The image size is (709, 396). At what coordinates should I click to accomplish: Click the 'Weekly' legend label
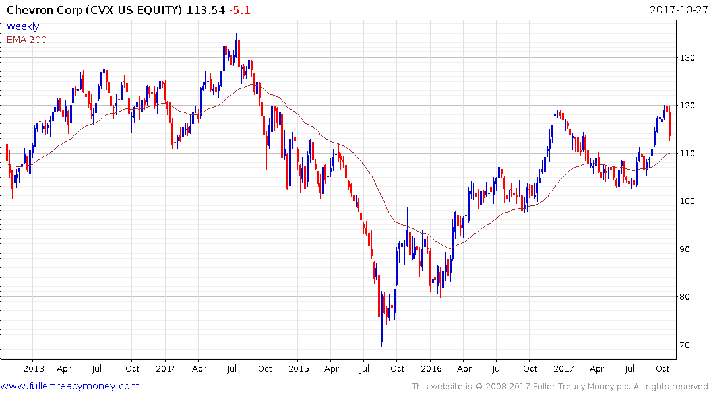coord(22,26)
